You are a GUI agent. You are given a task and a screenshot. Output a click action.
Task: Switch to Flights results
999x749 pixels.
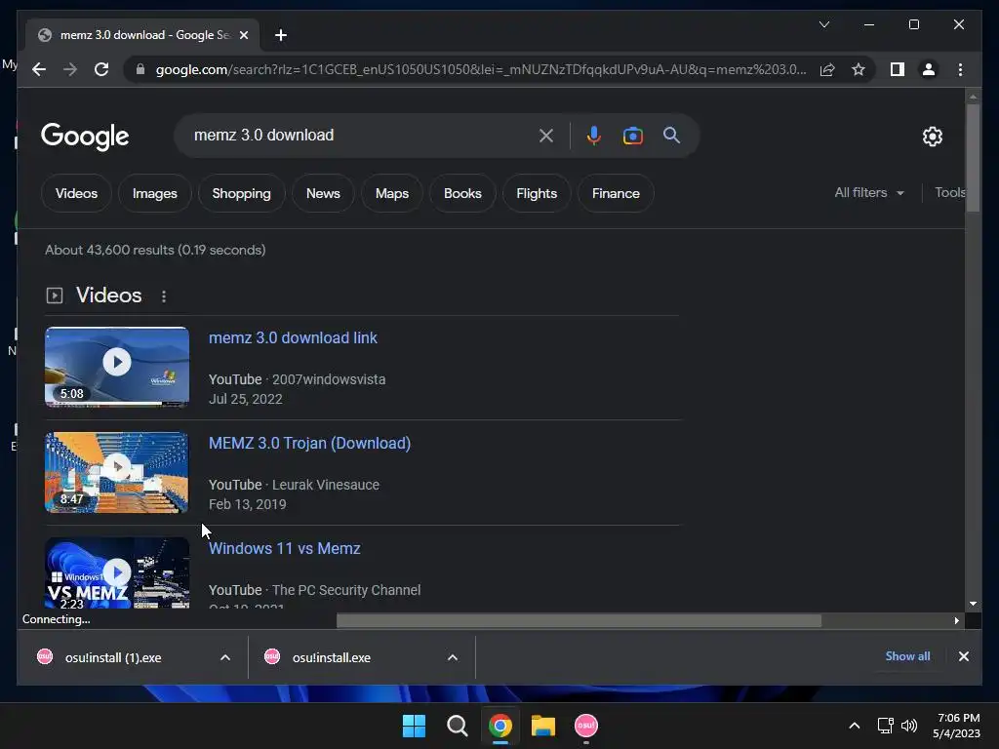point(537,193)
